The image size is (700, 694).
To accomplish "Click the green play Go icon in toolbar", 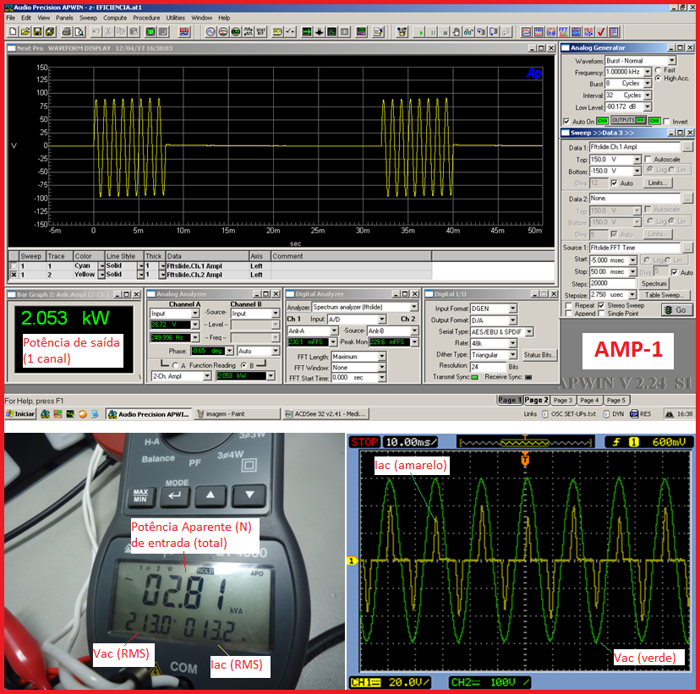I will [x=420, y=32].
